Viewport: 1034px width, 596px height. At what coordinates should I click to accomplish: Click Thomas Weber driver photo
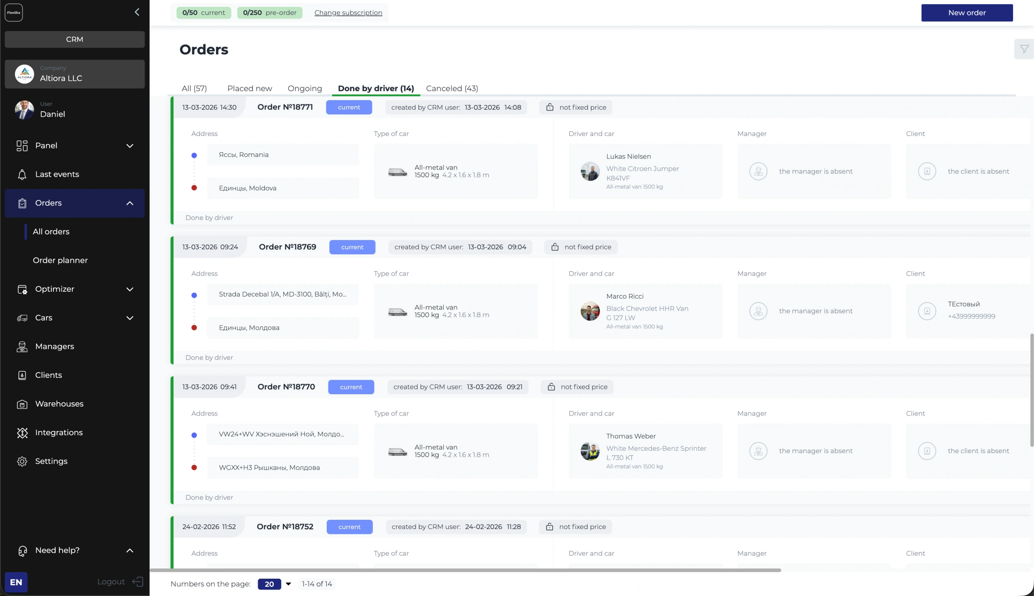pos(590,451)
